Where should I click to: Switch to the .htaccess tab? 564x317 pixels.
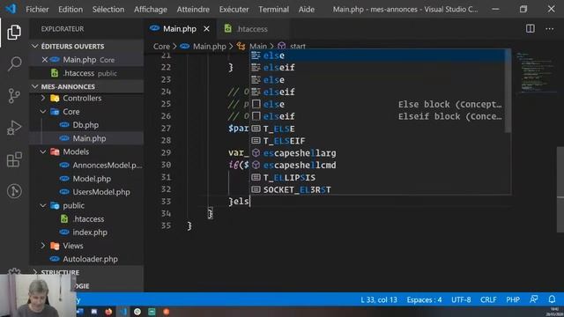click(252, 29)
